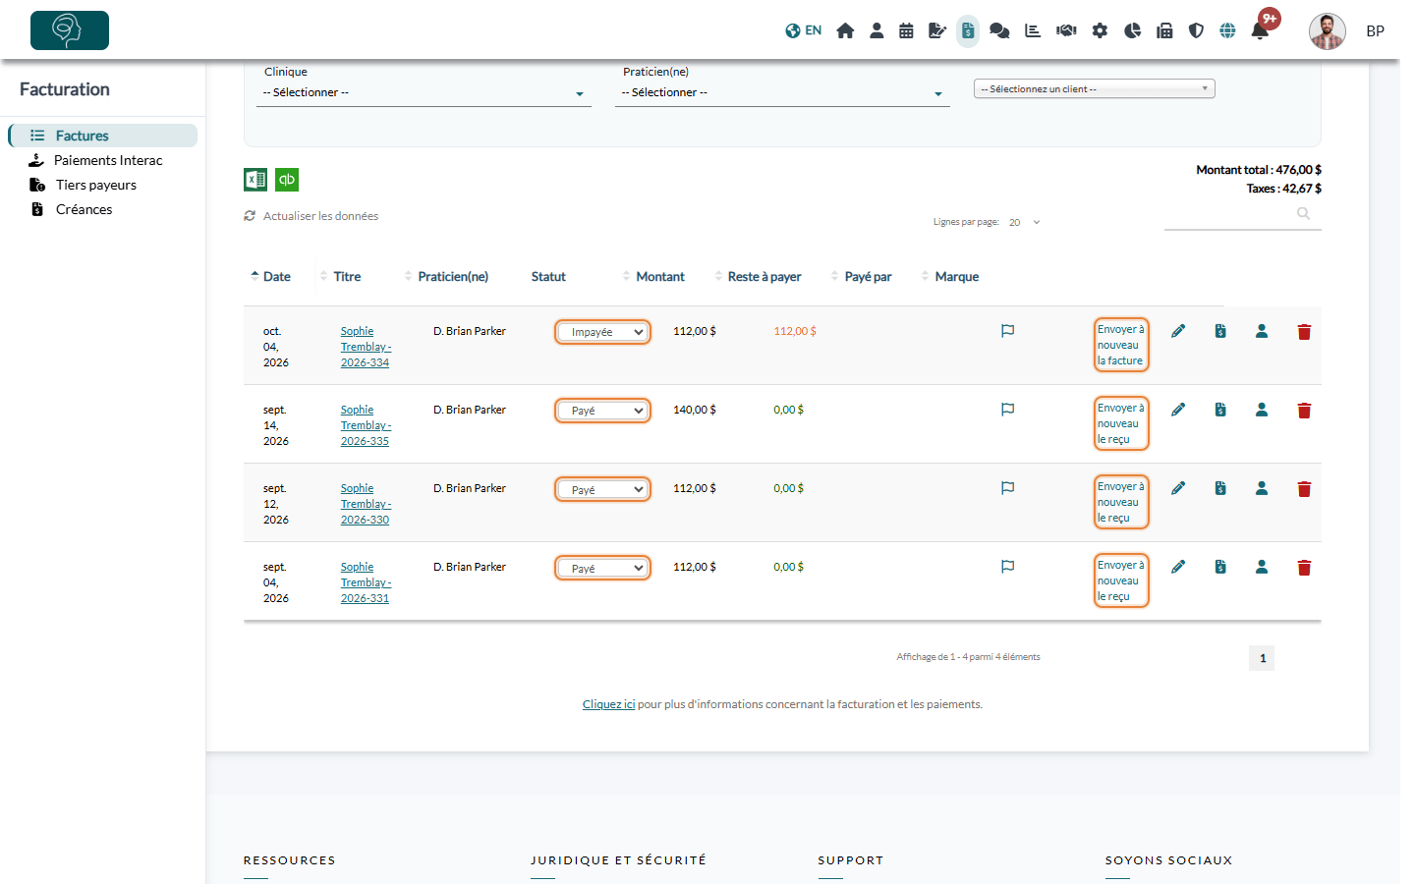
Task: Resend the receipt for 2026-335
Action: coord(1121,423)
